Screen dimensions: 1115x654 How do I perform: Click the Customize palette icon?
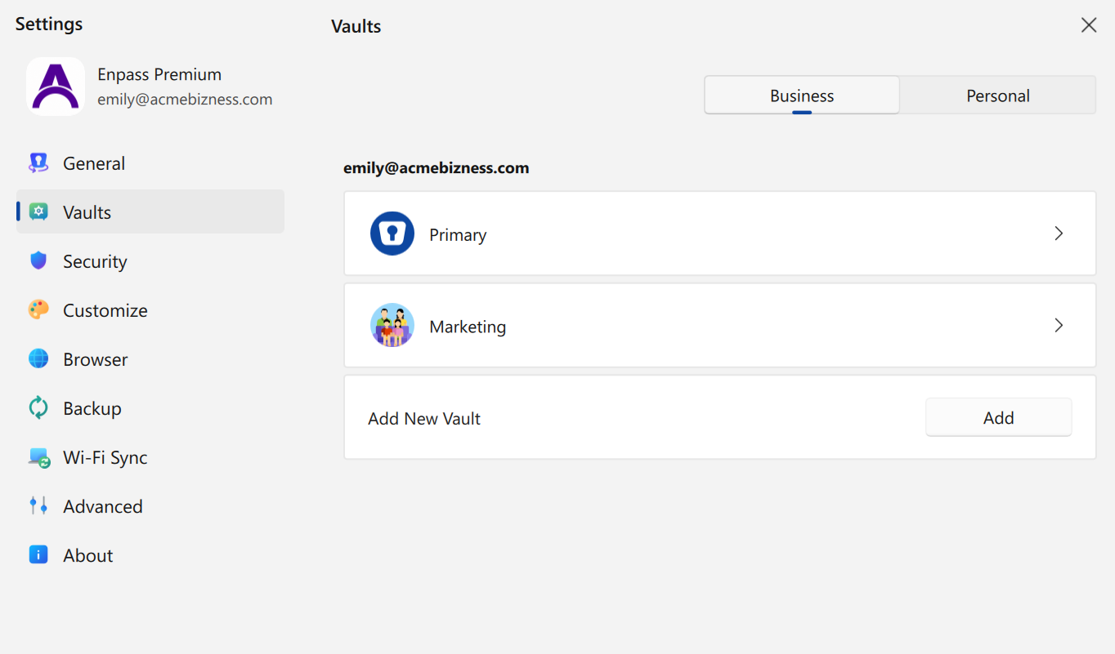(x=38, y=310)
